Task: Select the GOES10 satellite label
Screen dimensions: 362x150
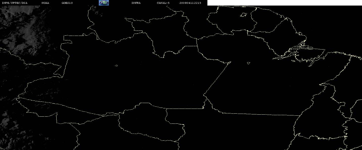Action: pyautogui.click(x=67, y=3)
